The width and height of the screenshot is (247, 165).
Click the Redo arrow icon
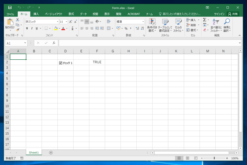click(x=29, y=8)
